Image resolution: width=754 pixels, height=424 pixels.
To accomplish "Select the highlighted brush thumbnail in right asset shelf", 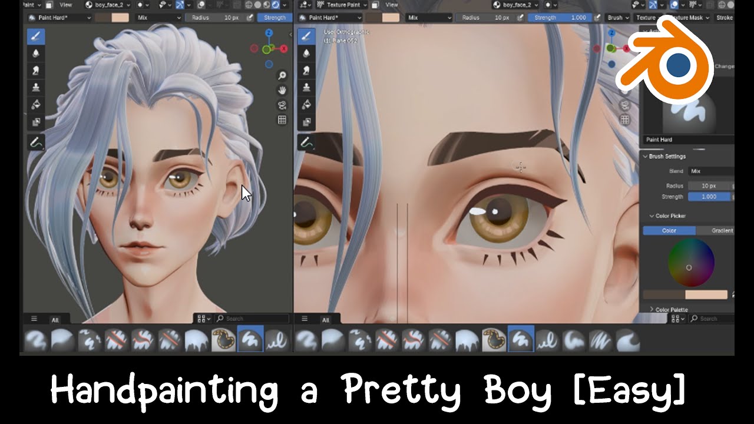I will tap(521, 339).
